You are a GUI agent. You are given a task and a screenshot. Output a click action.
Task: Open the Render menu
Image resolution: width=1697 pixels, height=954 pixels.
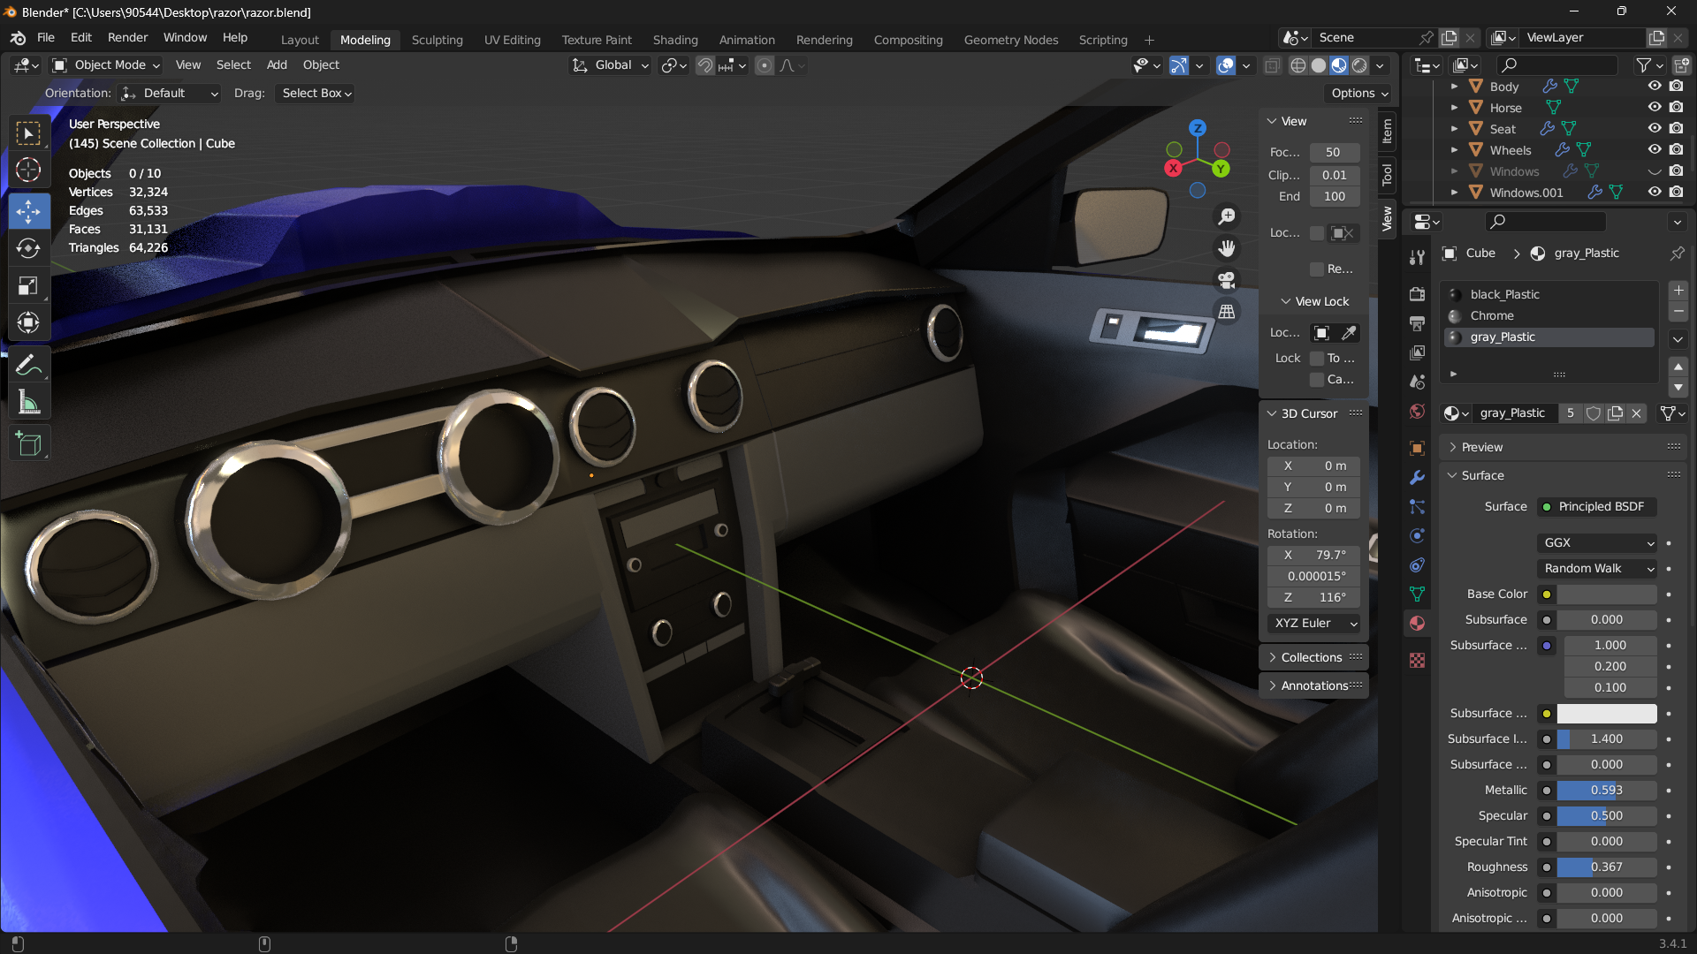[x=127, y=38]
